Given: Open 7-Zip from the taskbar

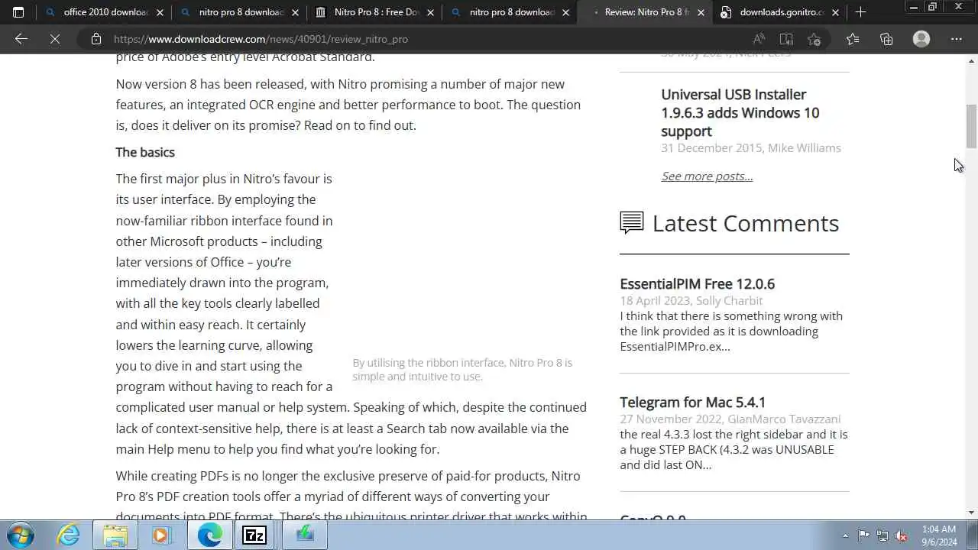Looking at the screenshot, I should coord(254,535).
